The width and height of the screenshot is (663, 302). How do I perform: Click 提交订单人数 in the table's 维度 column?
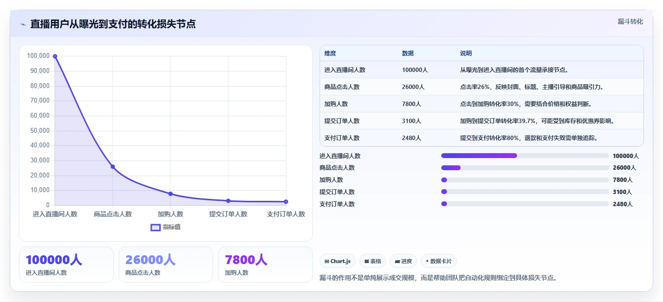click(342, 121)
